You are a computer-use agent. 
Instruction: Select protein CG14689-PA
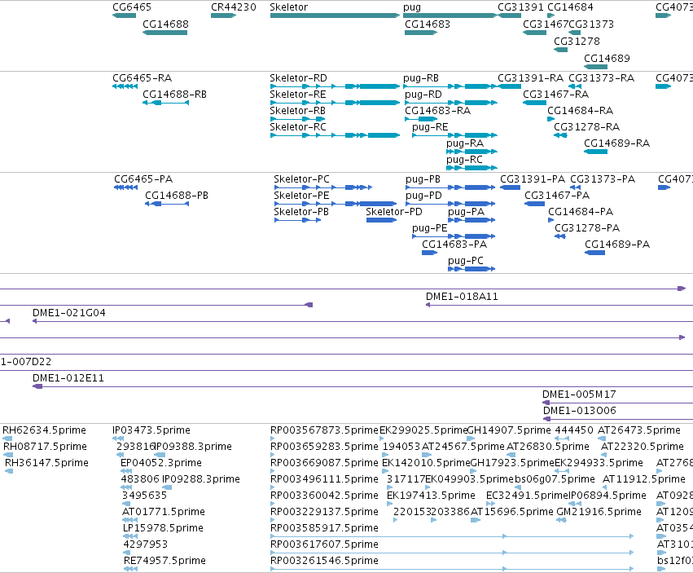595,253
